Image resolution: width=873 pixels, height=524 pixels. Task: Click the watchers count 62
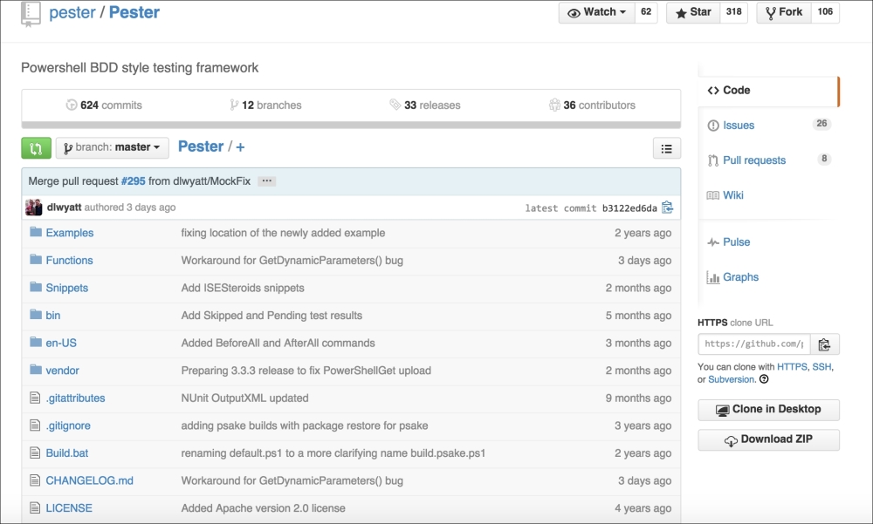point(646,12)
